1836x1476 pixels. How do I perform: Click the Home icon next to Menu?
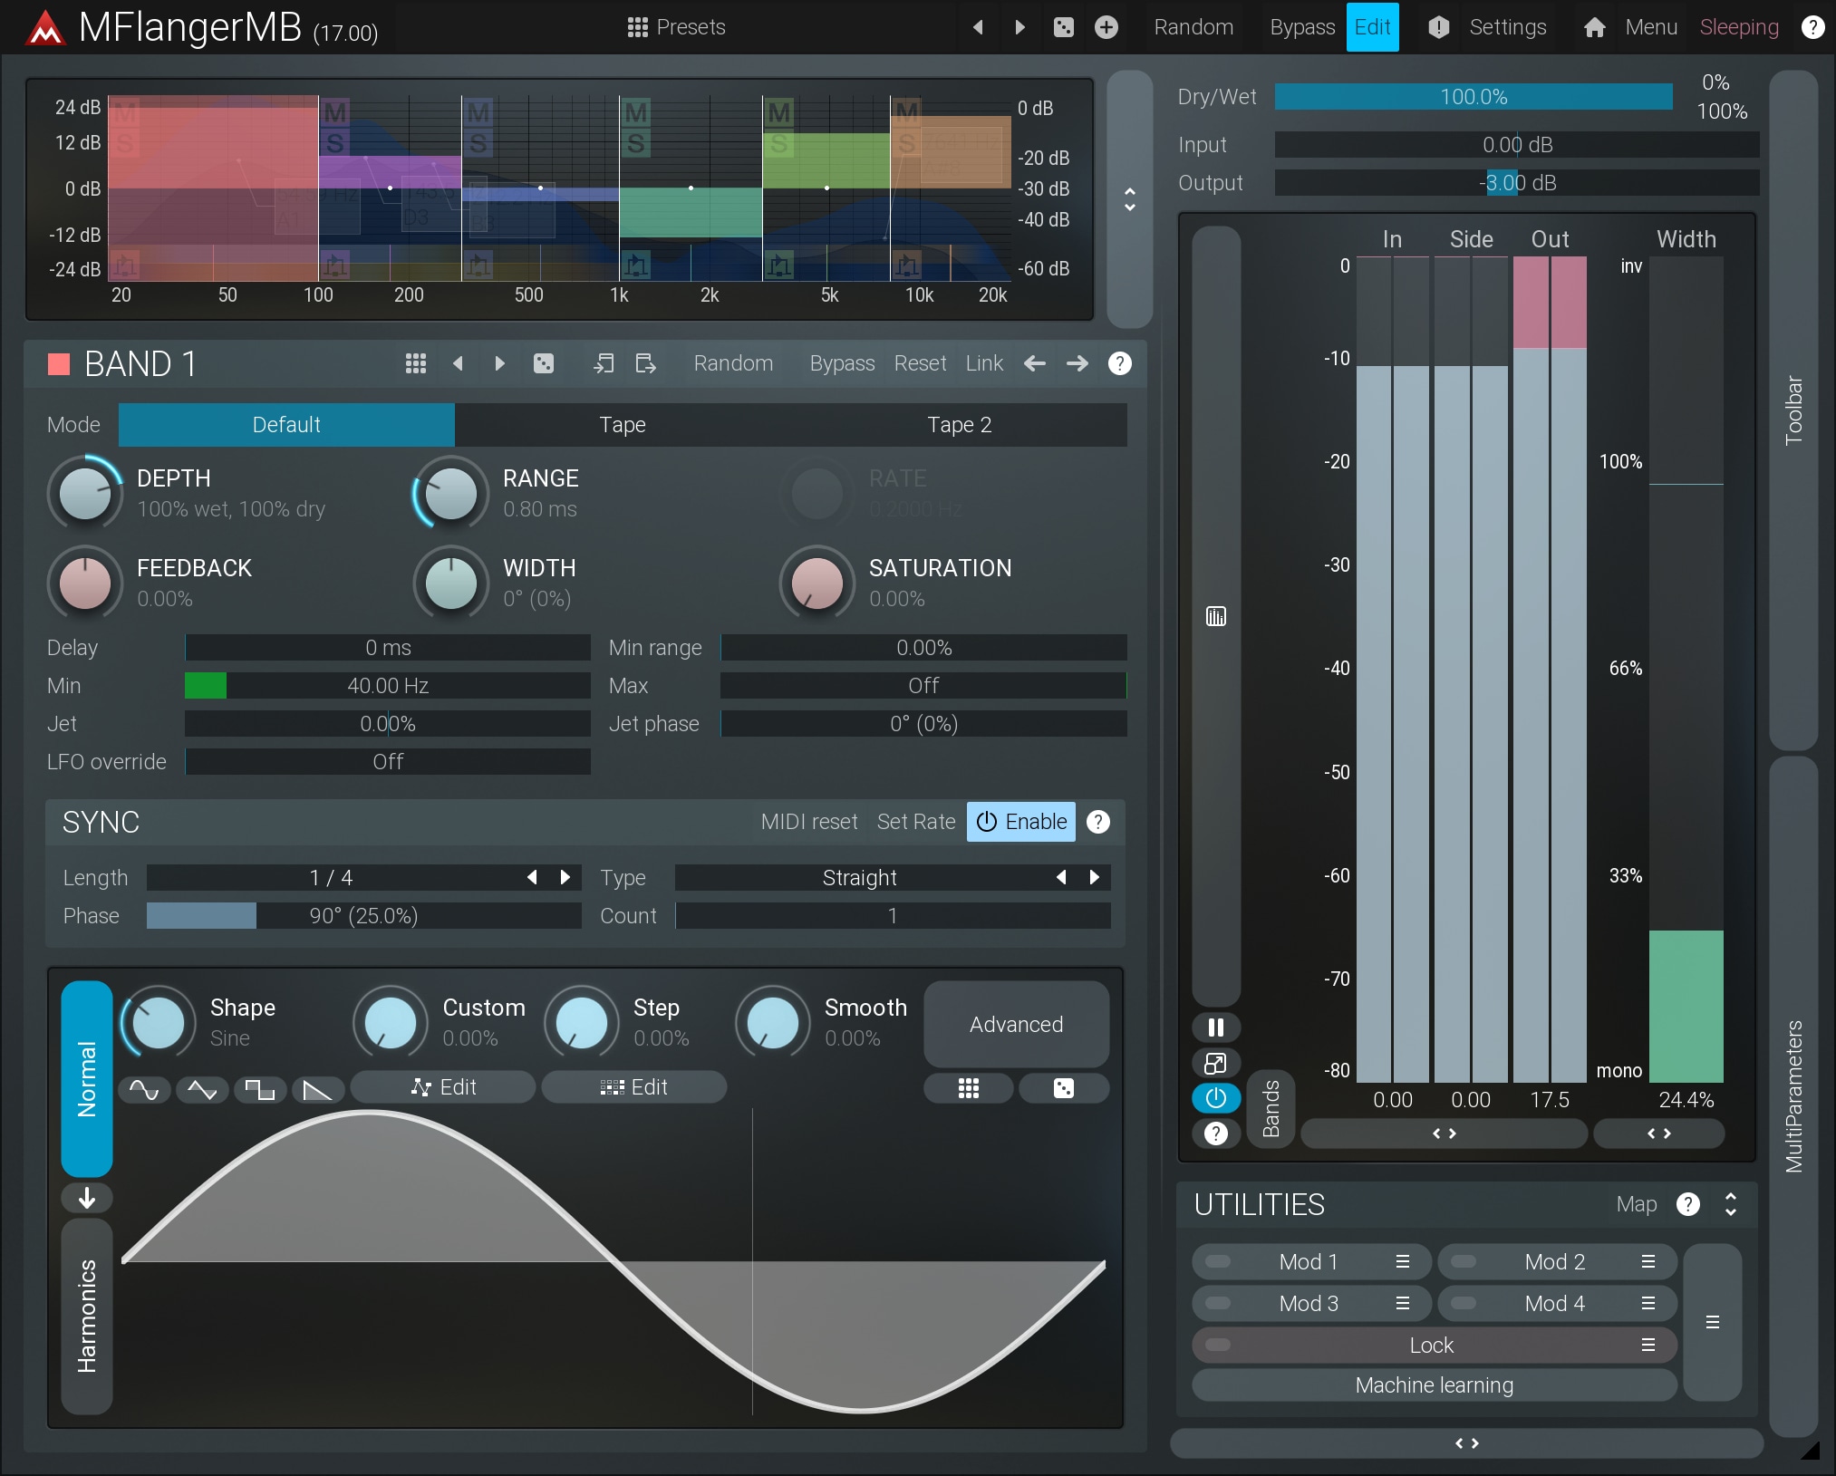(1594, 27)
